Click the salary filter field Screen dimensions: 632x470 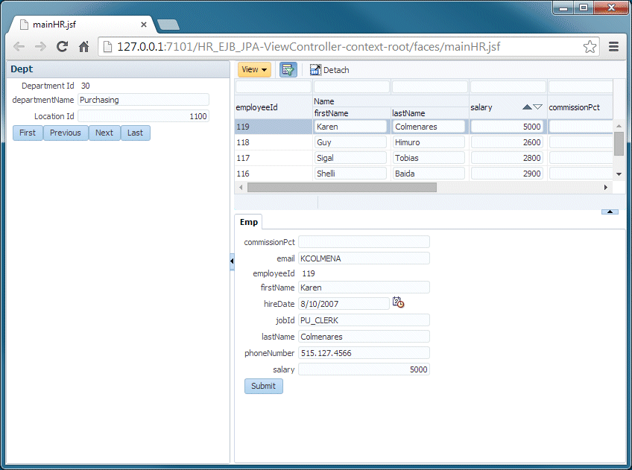508,86
